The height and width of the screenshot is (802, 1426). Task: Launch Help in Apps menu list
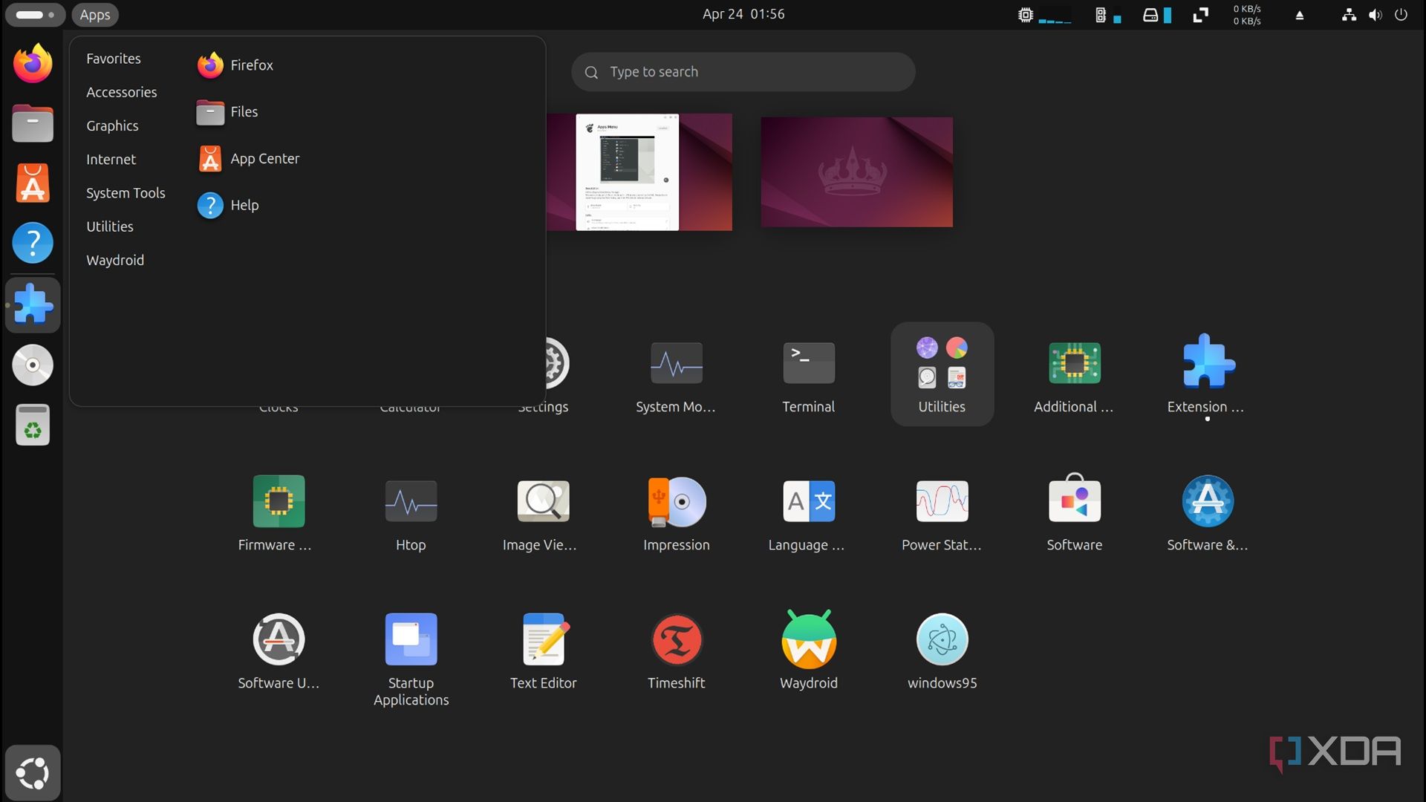[x=228, y=206]
